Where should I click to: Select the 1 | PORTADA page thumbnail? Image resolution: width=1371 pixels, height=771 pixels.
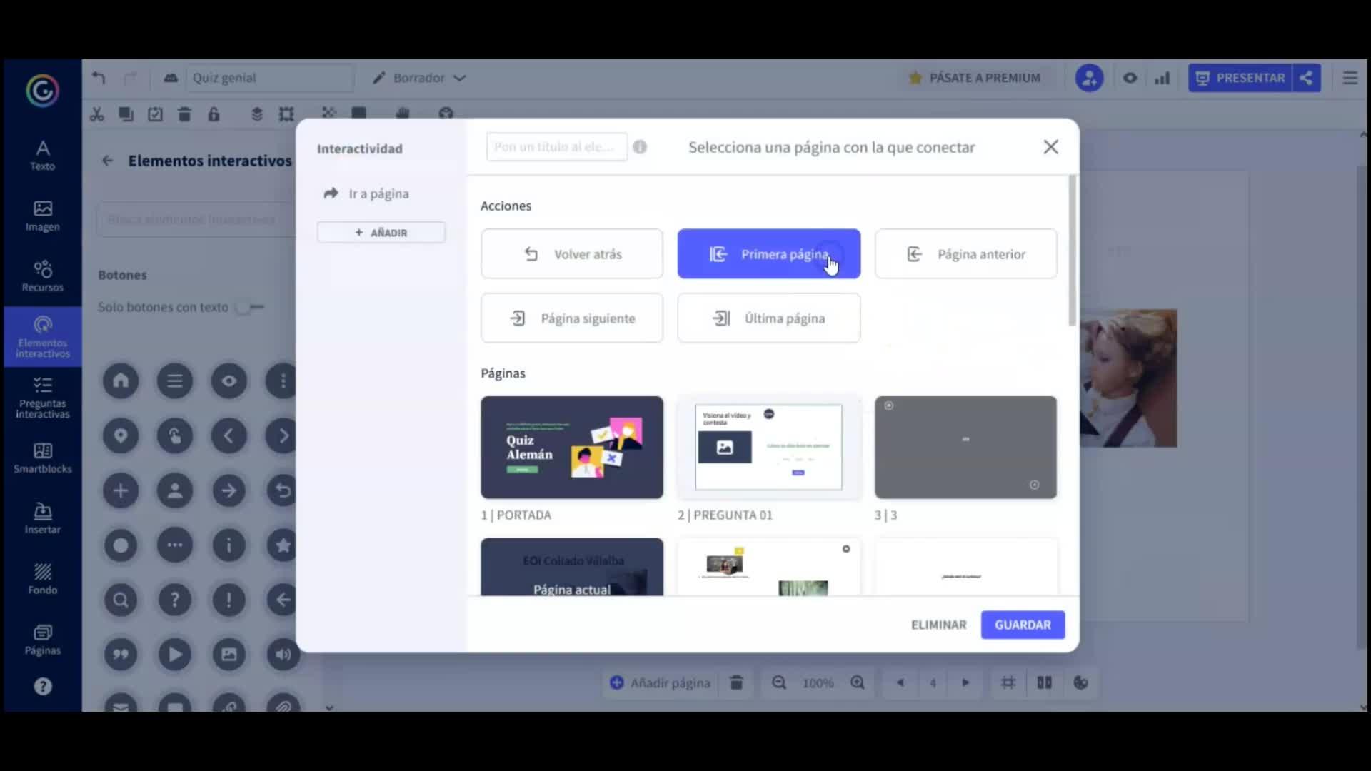571,448
